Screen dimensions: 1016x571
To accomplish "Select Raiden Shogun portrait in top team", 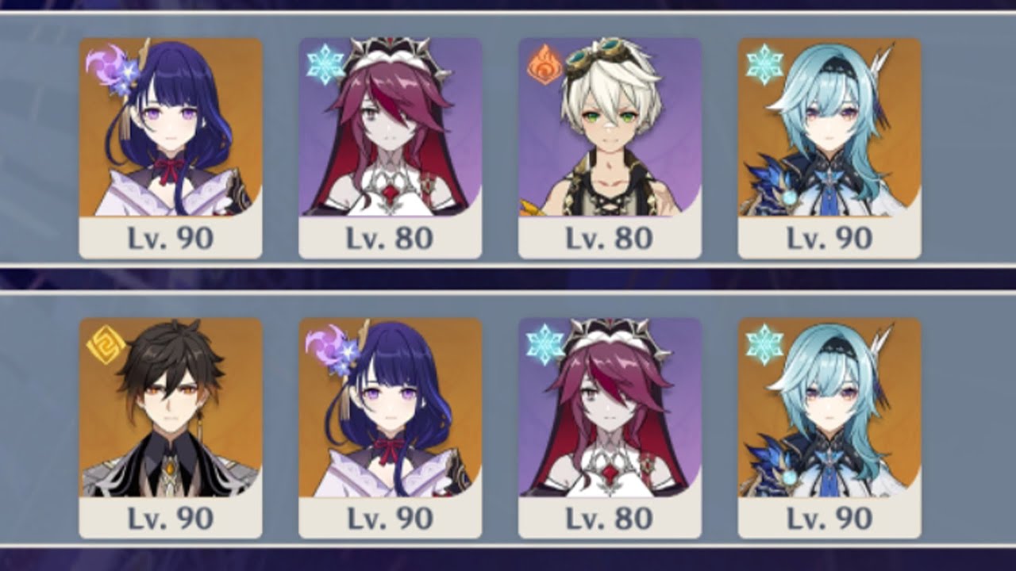I will coord(171,127).
